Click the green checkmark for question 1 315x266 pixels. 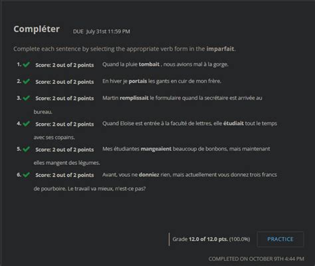27,65
